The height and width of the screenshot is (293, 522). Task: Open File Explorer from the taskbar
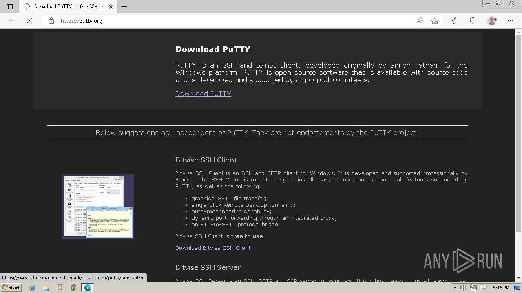tap(46, 288)
